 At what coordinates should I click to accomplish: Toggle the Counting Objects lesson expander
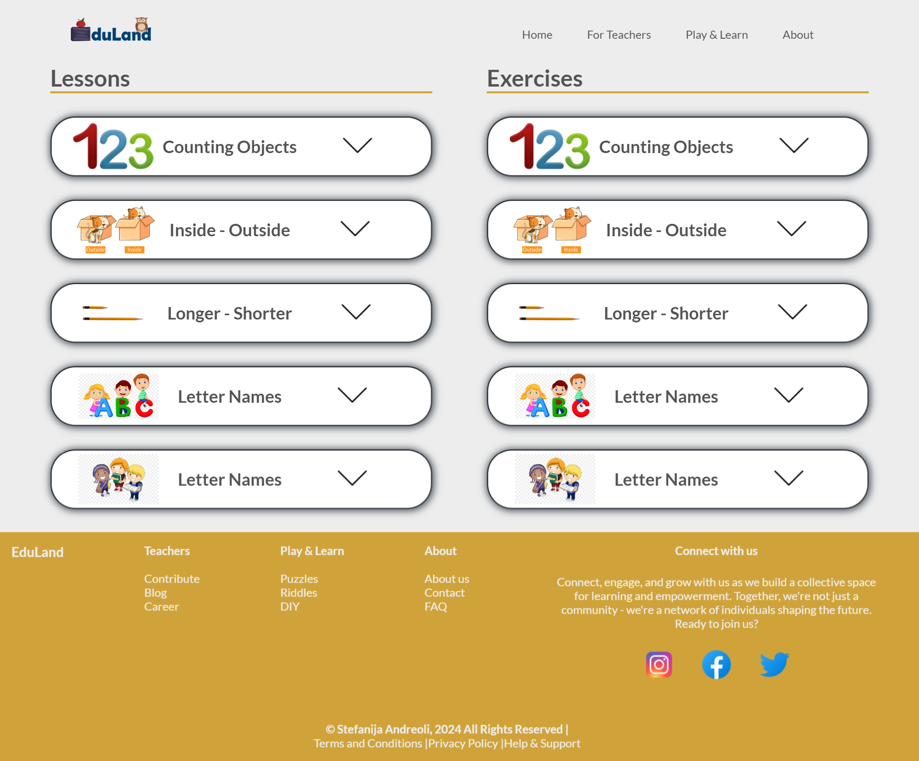tap(356, 145)
